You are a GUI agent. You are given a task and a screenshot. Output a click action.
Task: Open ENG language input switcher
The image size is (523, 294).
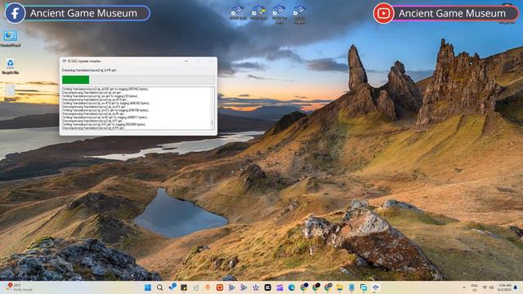474,287
